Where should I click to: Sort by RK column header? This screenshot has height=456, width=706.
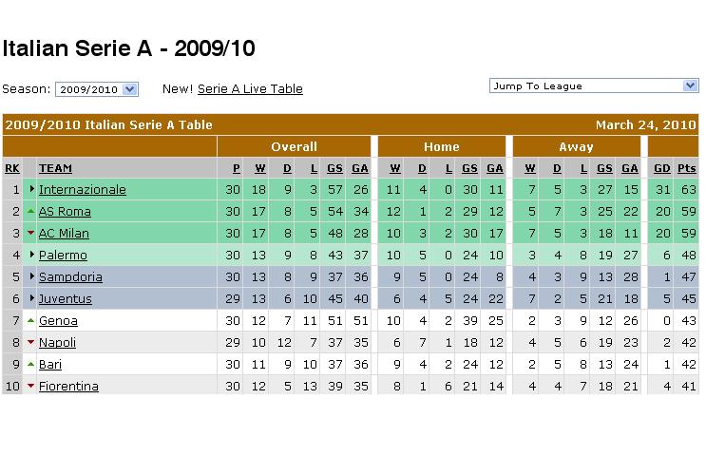tap(12, 168)
